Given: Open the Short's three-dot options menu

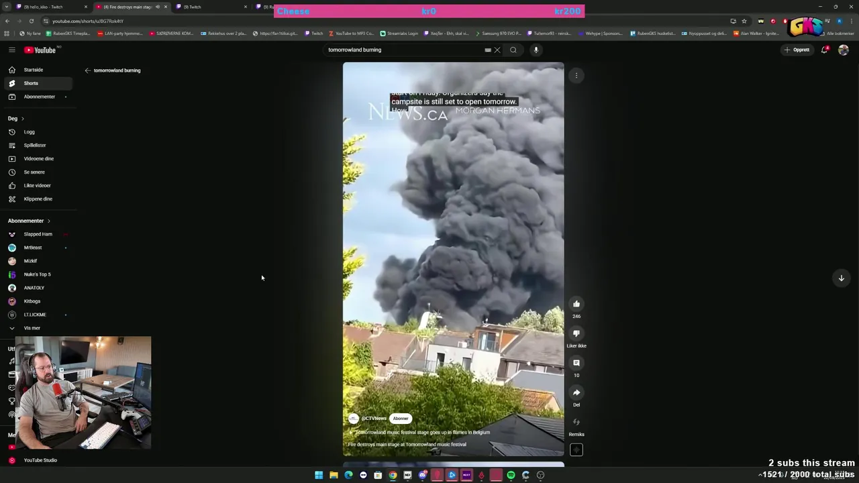Looking at the screenshot, I should (x=576, y=76).
